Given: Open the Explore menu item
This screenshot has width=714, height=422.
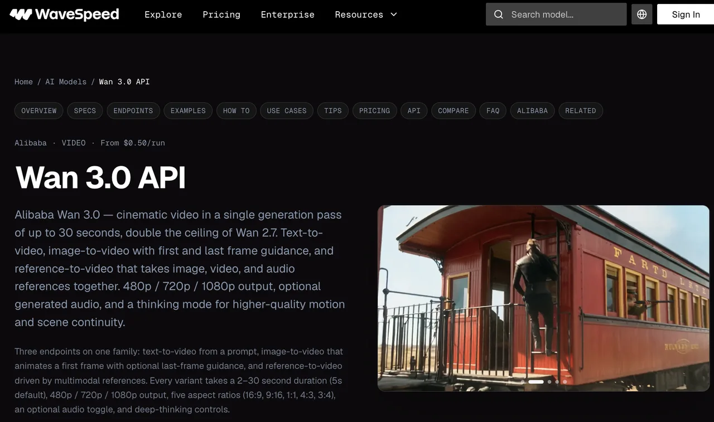Looking at the screenshot, I should 163,14.
